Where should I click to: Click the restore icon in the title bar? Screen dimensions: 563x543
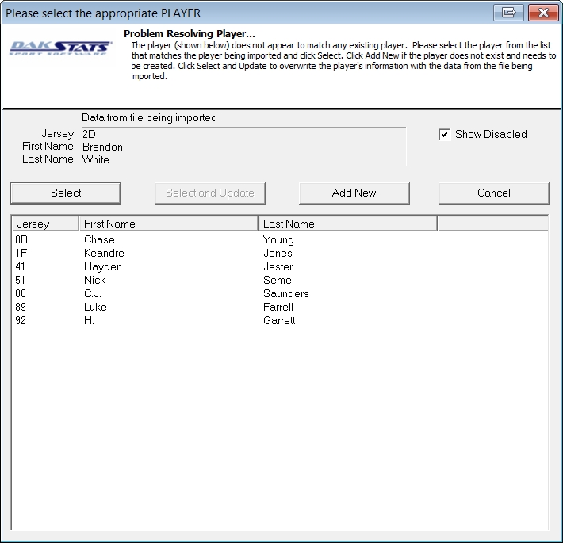click(508, 13)
